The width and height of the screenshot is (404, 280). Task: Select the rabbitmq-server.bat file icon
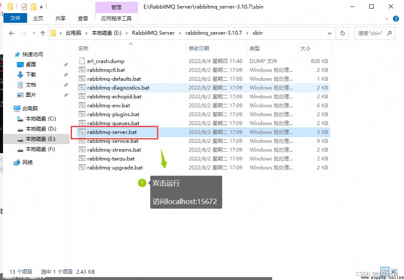[x=82, y=132]
